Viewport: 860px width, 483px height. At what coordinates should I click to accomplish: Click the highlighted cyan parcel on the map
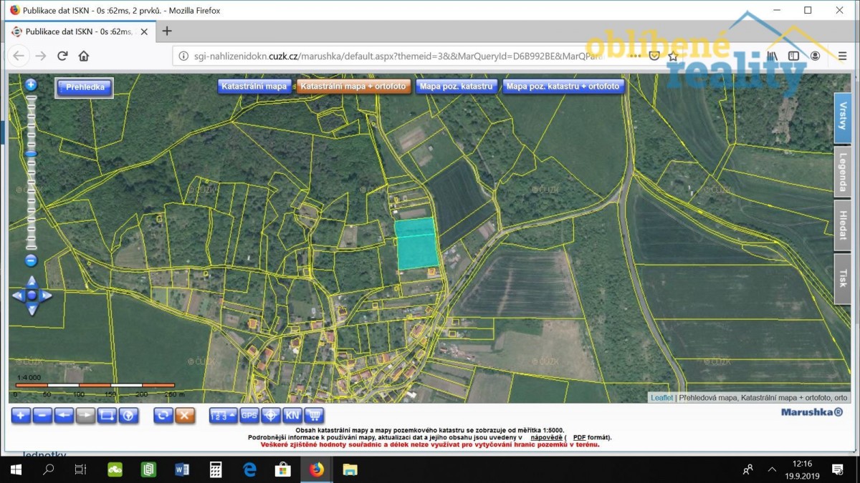pos(416,245)
